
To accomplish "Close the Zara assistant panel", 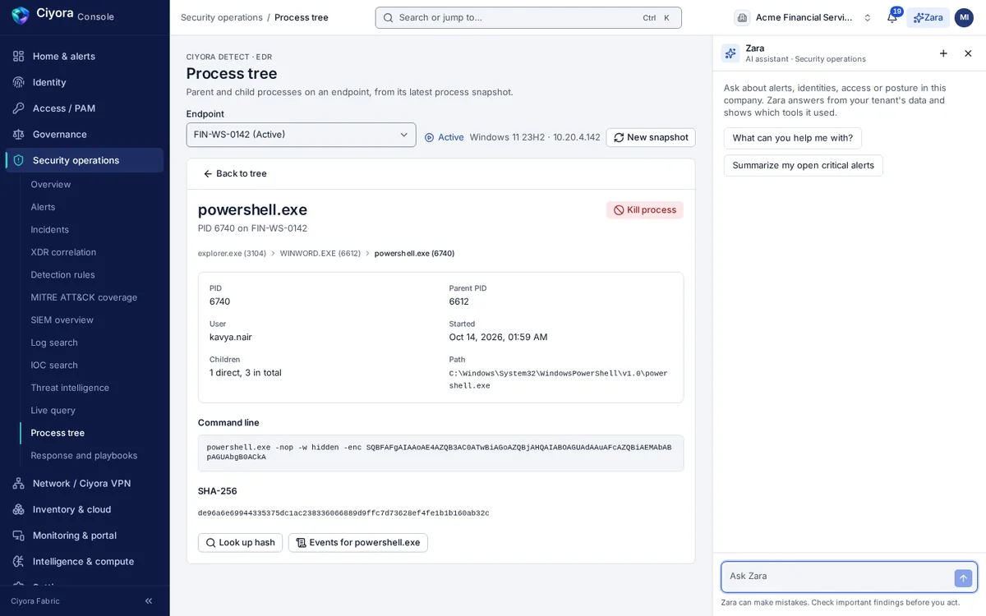I will 968,53.
